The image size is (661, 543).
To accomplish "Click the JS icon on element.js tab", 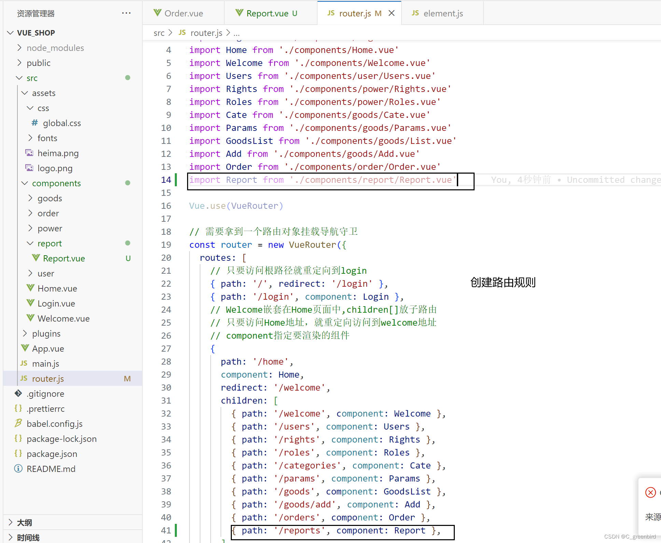I will [415, 13].
